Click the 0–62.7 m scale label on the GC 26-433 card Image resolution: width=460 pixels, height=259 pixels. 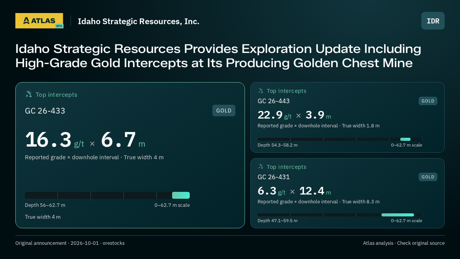pos(172,205)
